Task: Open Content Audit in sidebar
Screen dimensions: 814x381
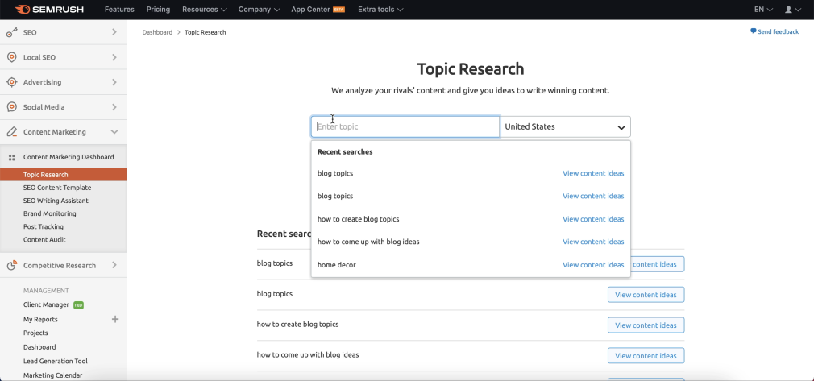Action: coord(44,239)
